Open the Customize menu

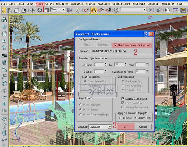(153, 4)
